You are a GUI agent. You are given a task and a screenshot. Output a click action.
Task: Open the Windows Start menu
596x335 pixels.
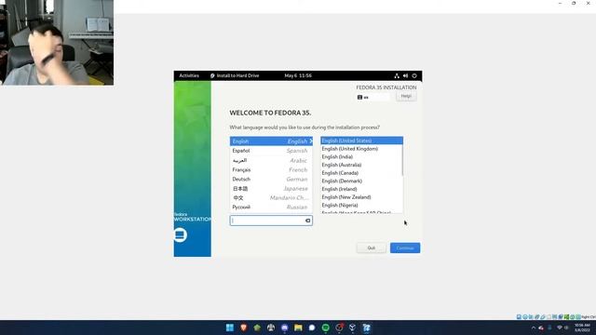click(x=230, y=328)
